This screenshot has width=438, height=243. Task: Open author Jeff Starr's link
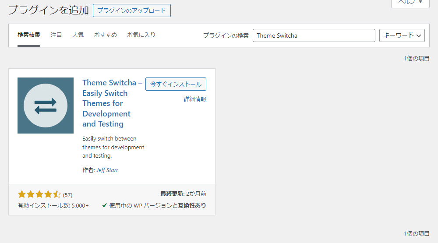(107, 170)
